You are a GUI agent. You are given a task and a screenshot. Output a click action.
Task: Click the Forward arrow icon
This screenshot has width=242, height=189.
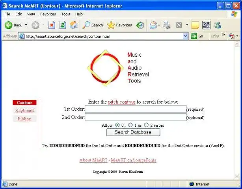point(35,25)
